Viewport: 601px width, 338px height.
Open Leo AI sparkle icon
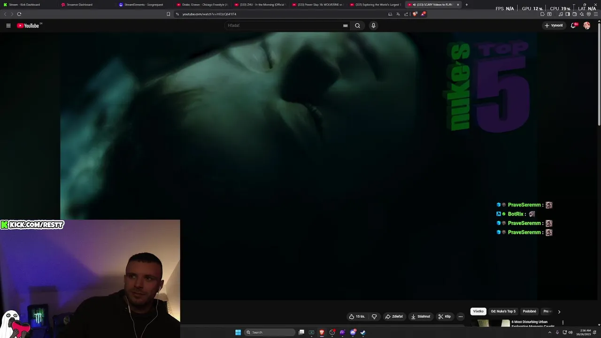click(582, 14)
